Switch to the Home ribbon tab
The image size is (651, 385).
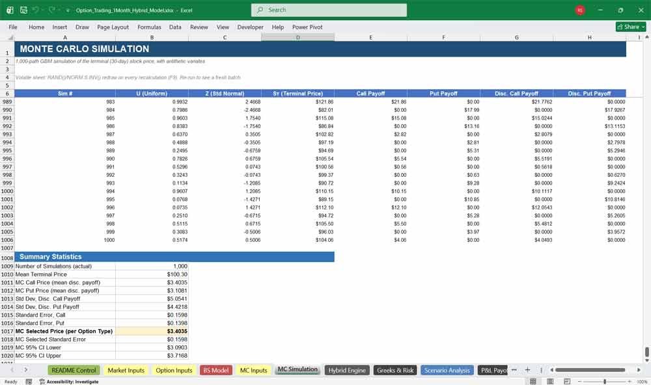[36, 27]
